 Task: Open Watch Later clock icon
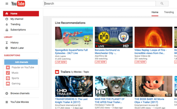pyautogui.click(x=7, y=48)
